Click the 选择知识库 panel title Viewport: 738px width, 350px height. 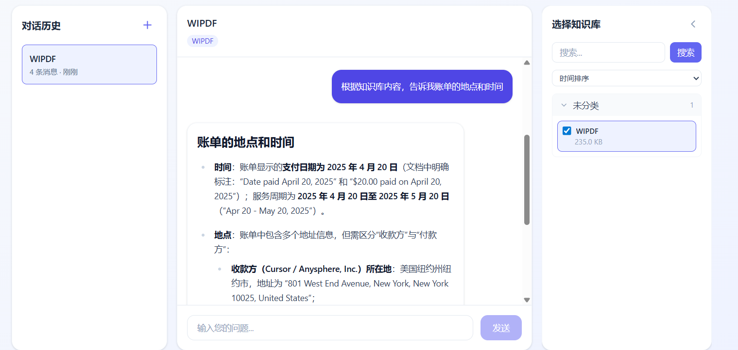click(576, 24)
